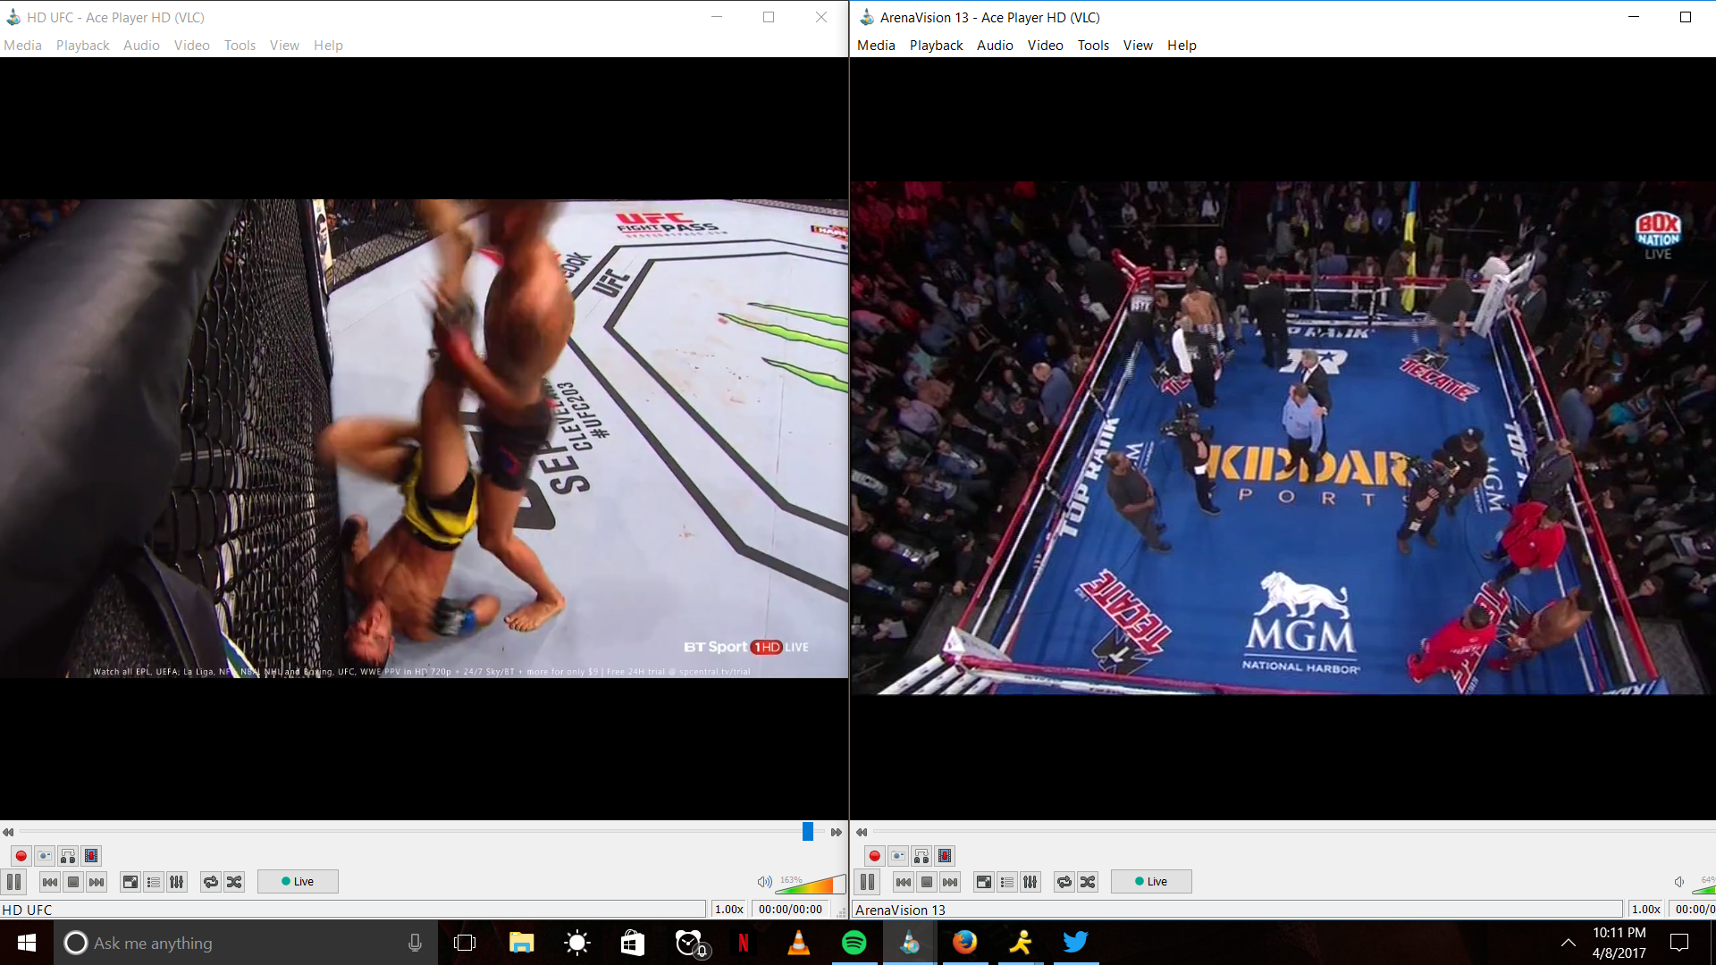Toggle fullscreen in ArenaVision 13 window
Viewport: 1716px width, 965px height.
point(984,882)
